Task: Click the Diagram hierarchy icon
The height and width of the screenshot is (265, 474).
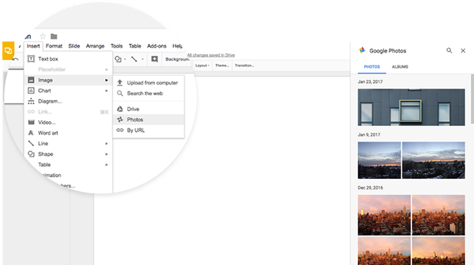Action: (31, 101)
